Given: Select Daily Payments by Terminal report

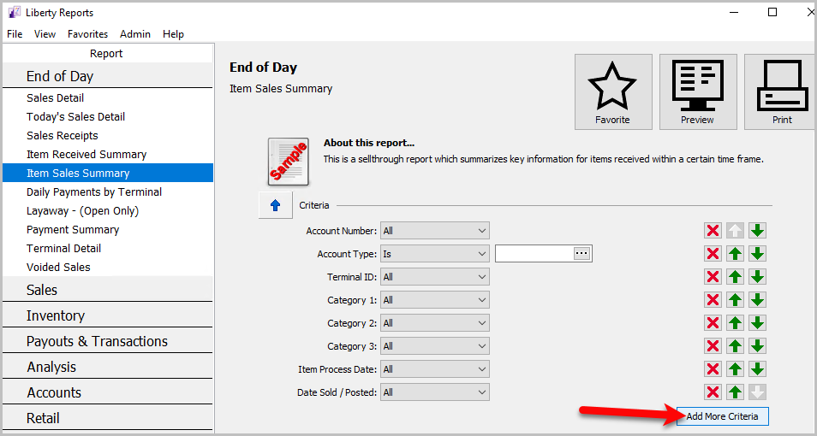Looking at the screenshot, I should 108,191.
